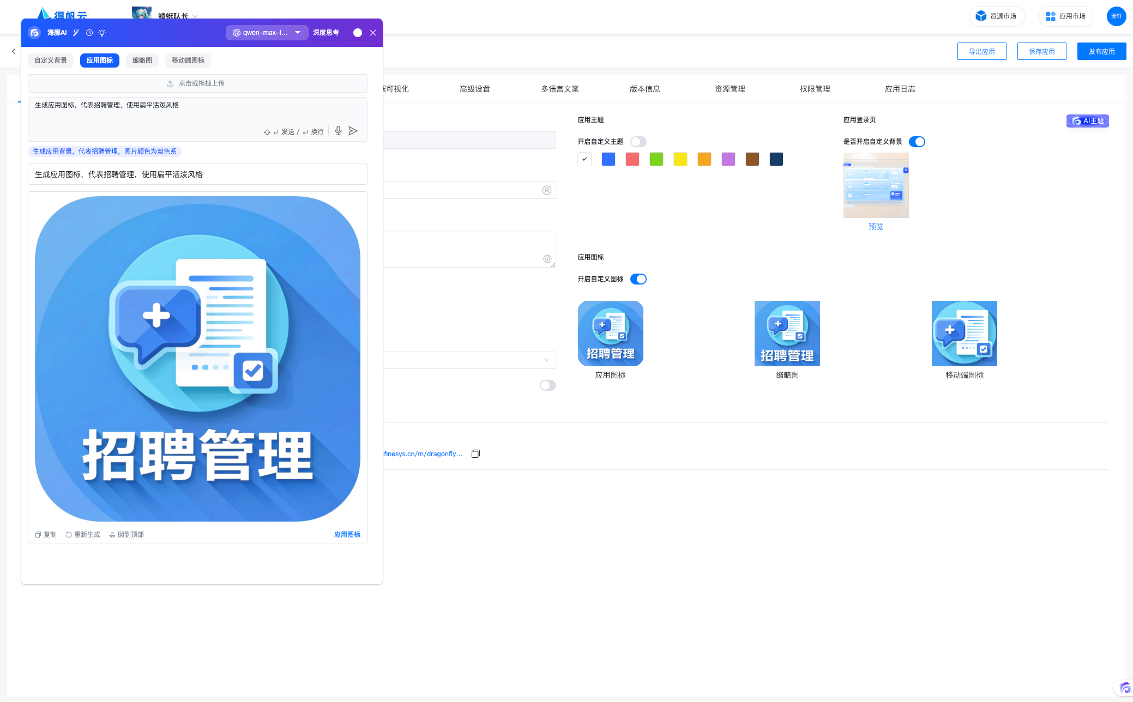Click the magic wand icon in 海豚AI header

pyautogui.click(x=76, y=33)
